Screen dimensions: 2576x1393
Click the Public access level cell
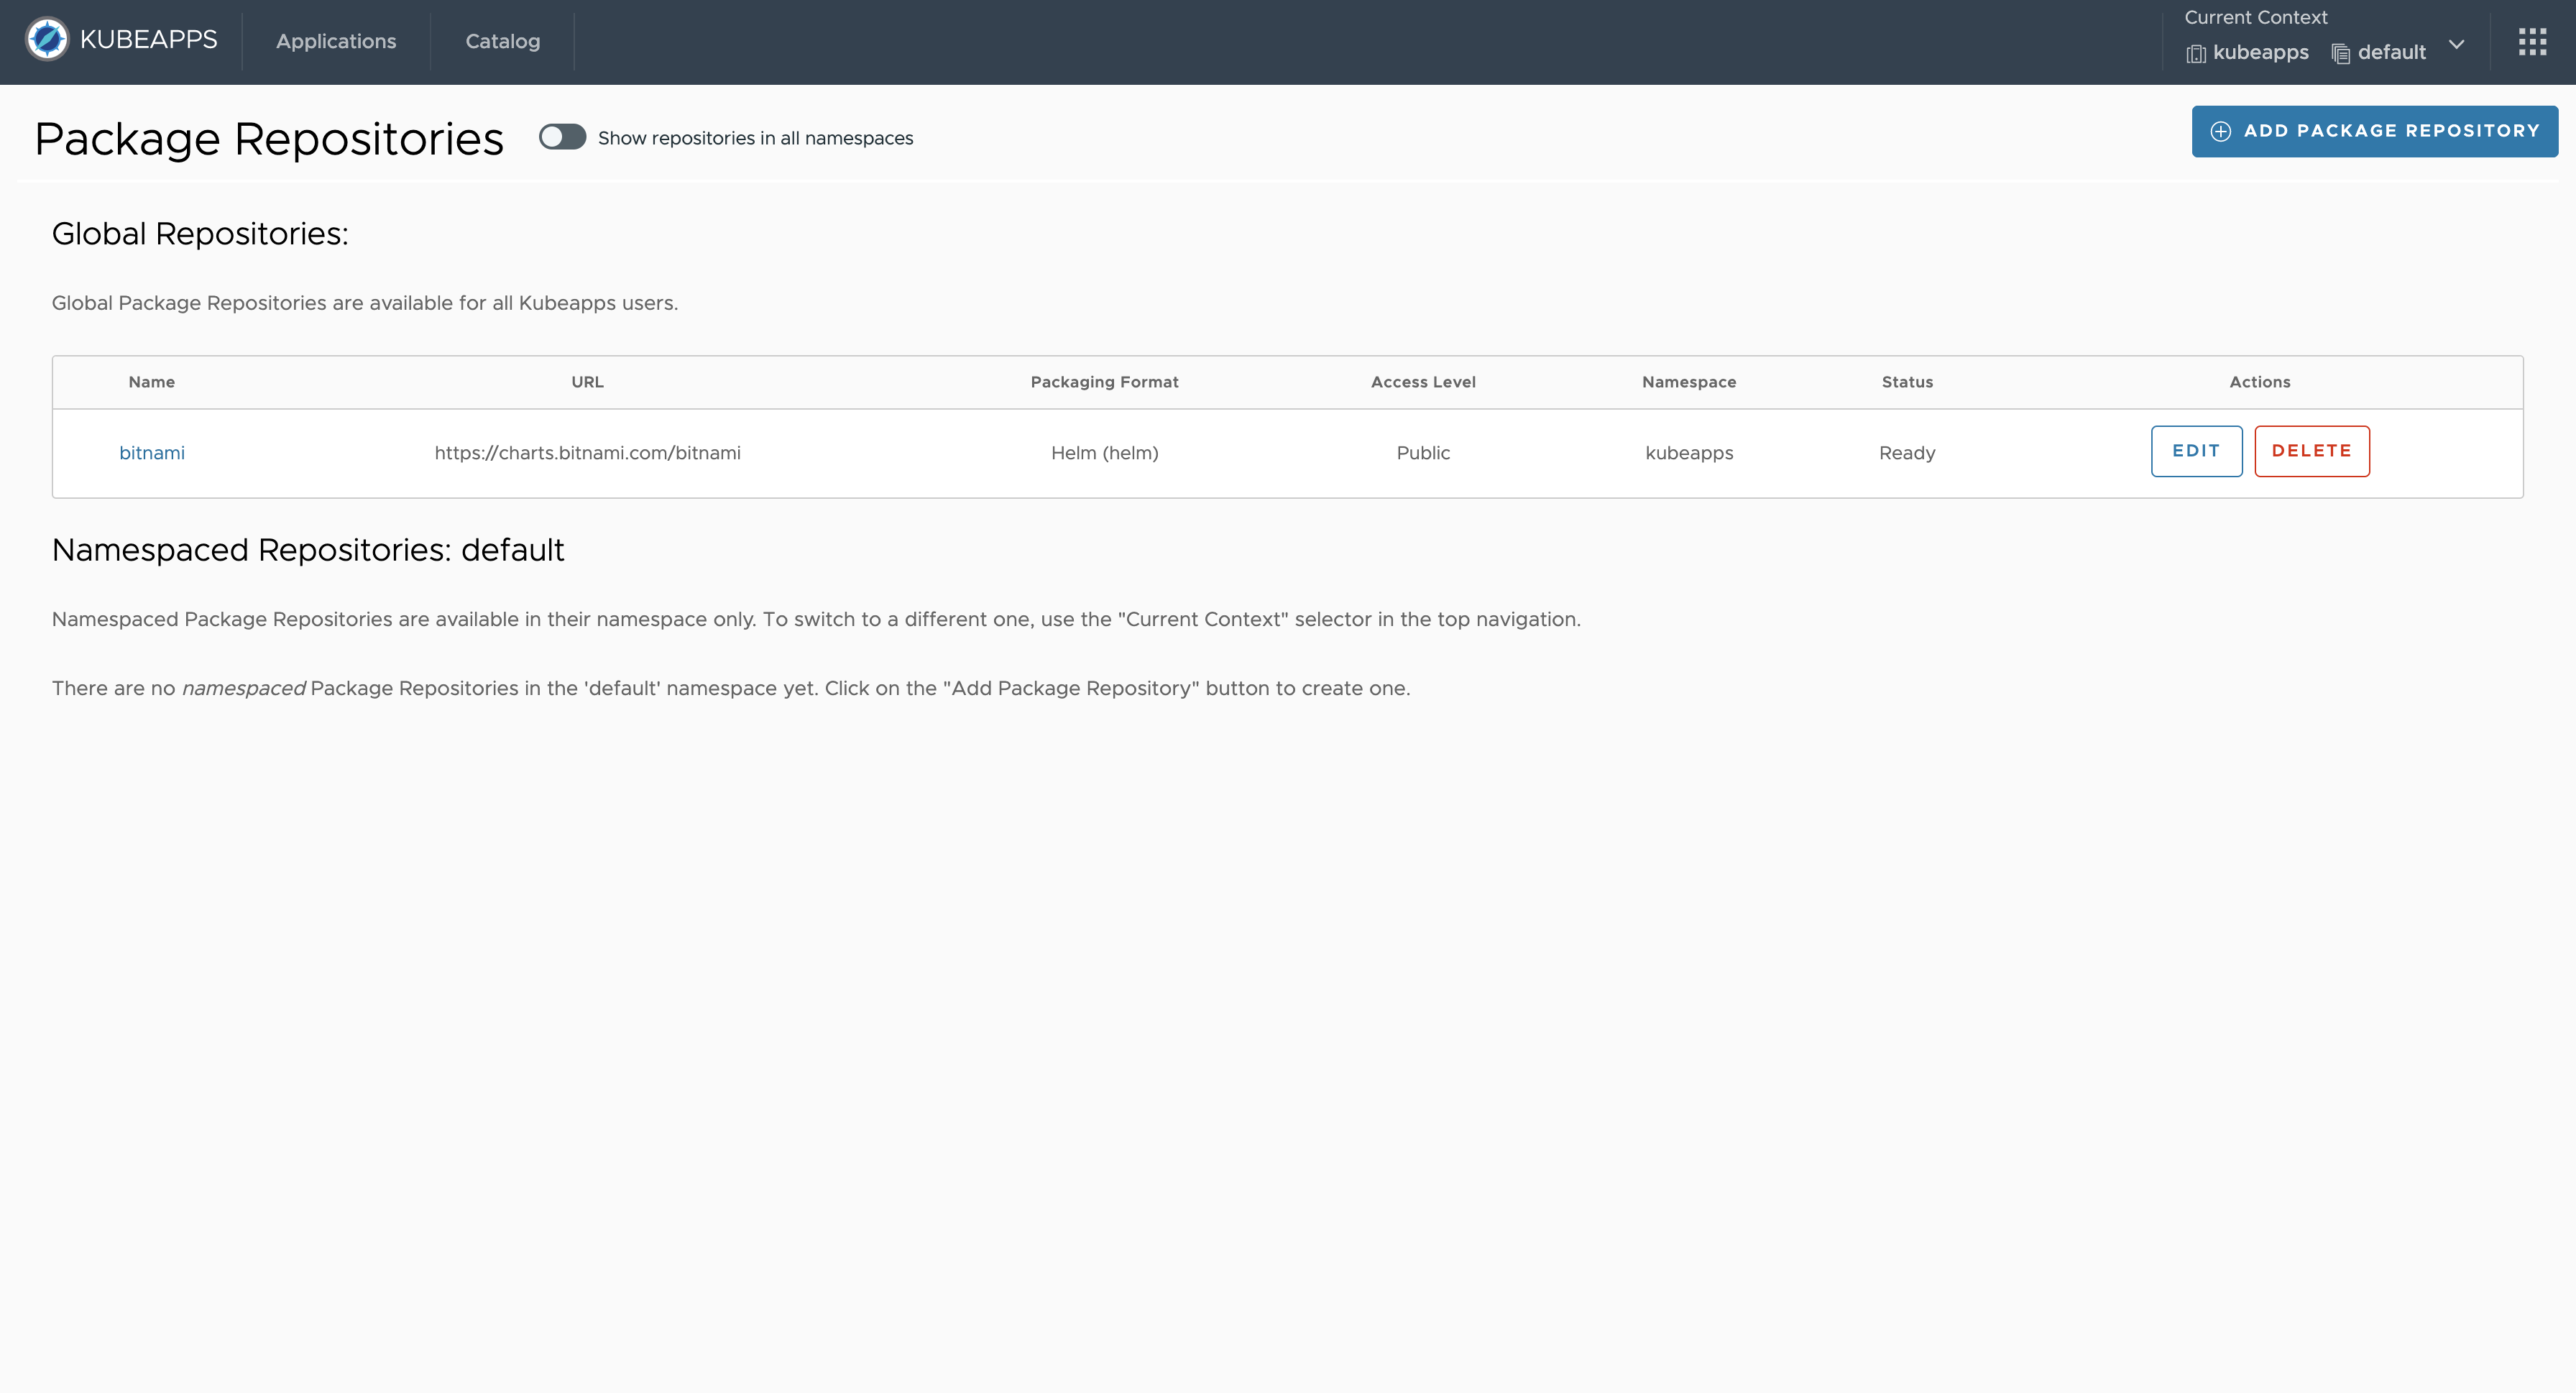[1423, 453]
